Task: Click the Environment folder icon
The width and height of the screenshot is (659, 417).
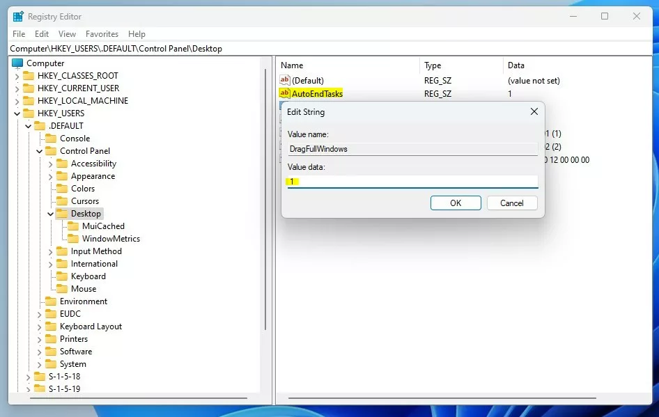Action: coord(51,301)
